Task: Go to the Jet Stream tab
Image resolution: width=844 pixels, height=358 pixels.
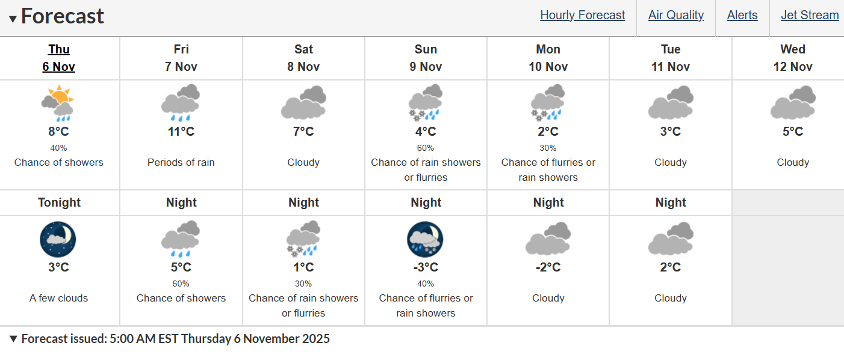Action: click(x=810, y=15)
